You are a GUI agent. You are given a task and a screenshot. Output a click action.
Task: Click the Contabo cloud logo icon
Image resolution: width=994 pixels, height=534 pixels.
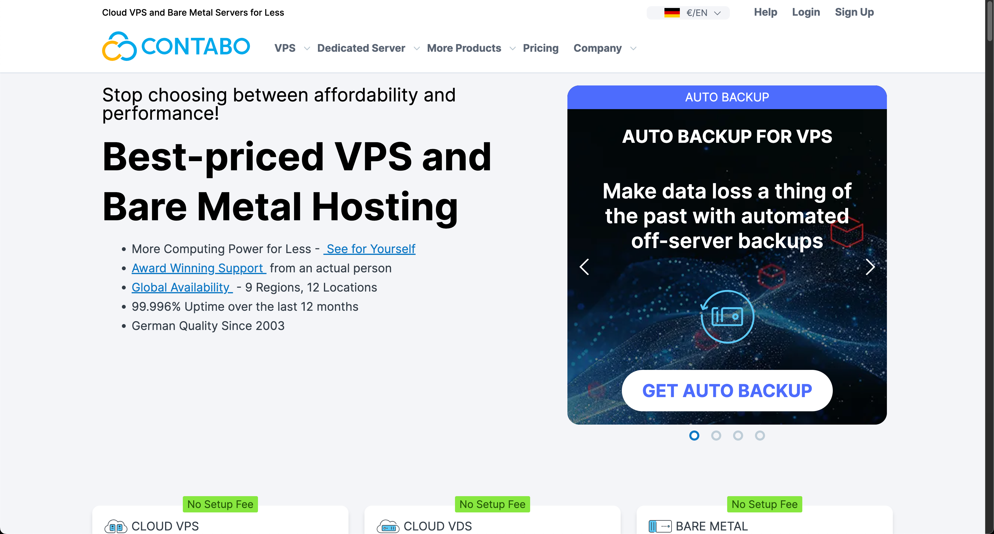point(119,47)
